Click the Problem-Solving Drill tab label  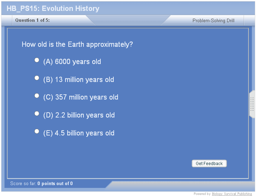(x=213, y=21)
